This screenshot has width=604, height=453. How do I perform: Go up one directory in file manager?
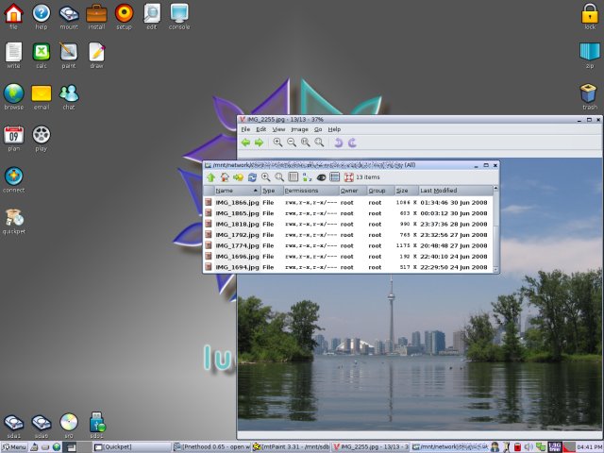[211, 176]
